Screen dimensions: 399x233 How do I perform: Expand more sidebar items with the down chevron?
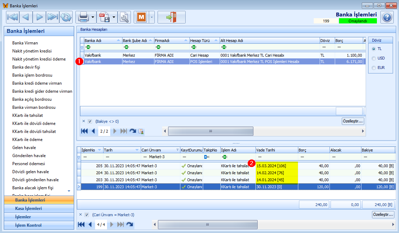click(x=69, y=191)
